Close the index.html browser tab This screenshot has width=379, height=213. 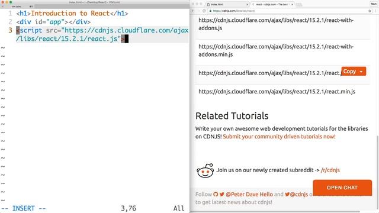247,4
